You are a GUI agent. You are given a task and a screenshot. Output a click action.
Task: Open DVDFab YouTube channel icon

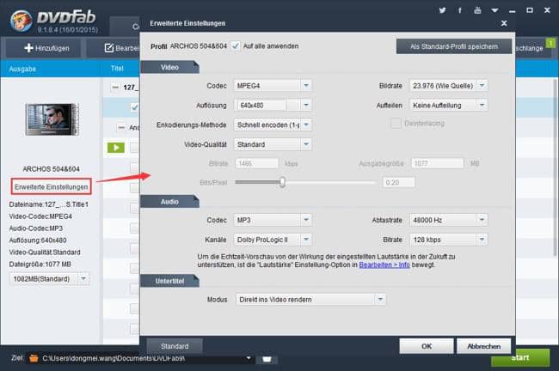coord(477,10)
